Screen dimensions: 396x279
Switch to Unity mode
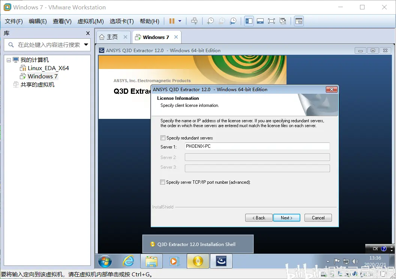tap(283, 21)
